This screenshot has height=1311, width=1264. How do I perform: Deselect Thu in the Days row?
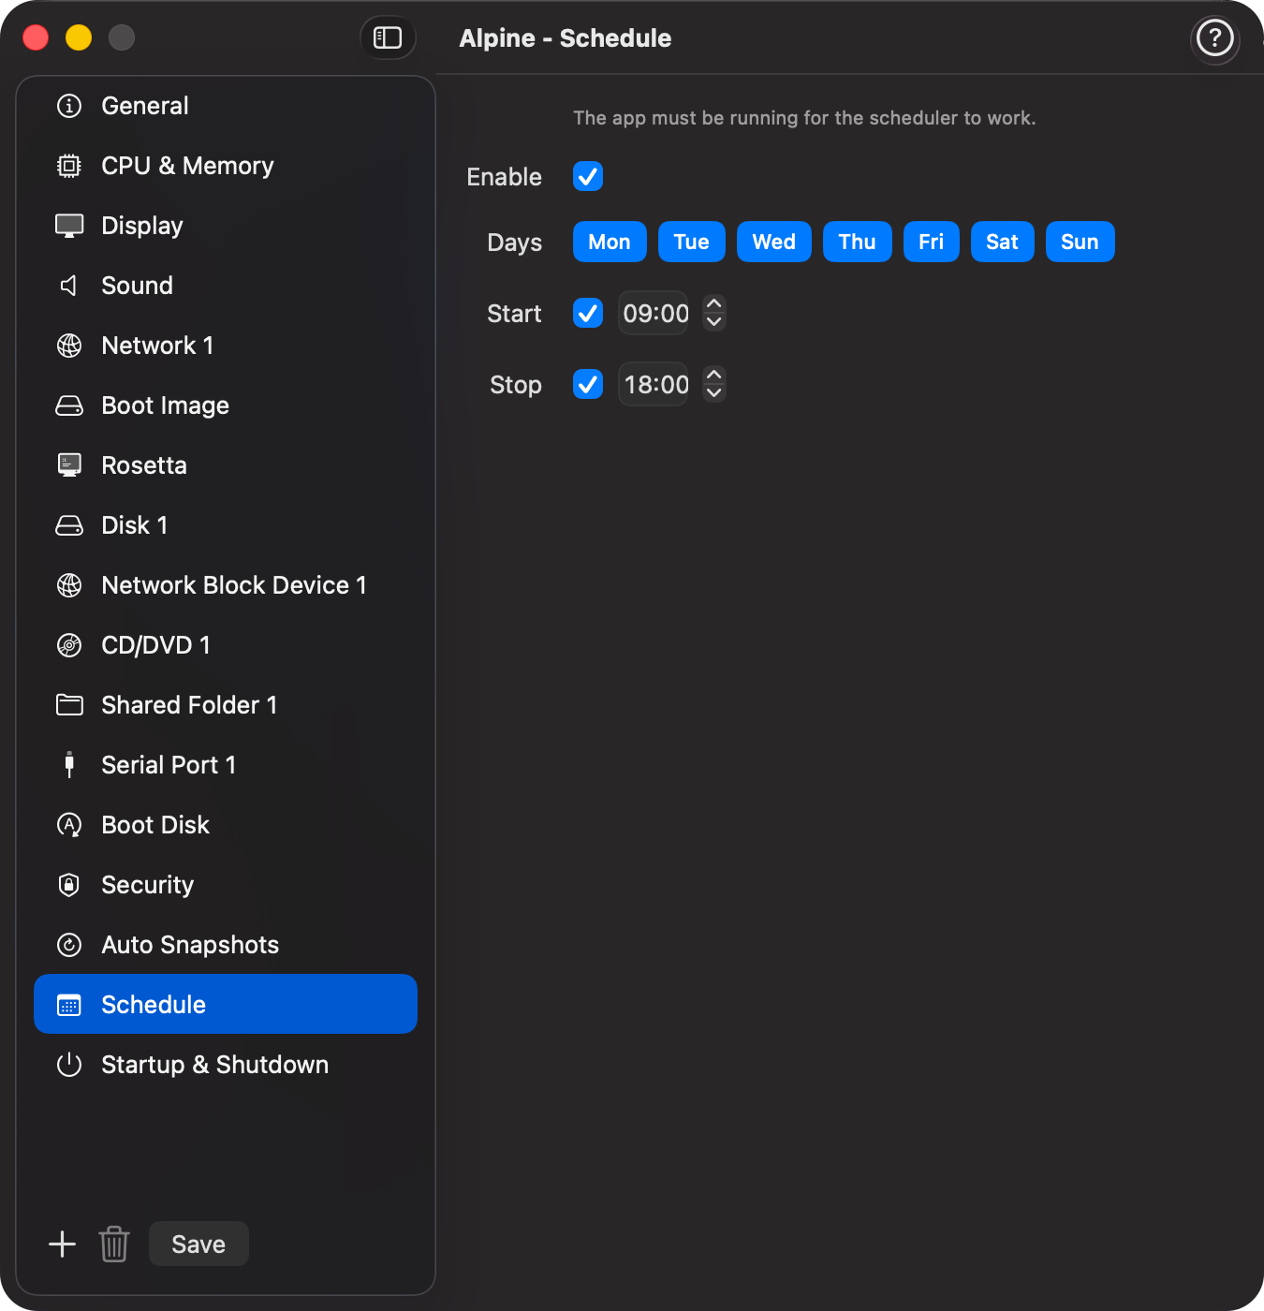tap(858, 242)
